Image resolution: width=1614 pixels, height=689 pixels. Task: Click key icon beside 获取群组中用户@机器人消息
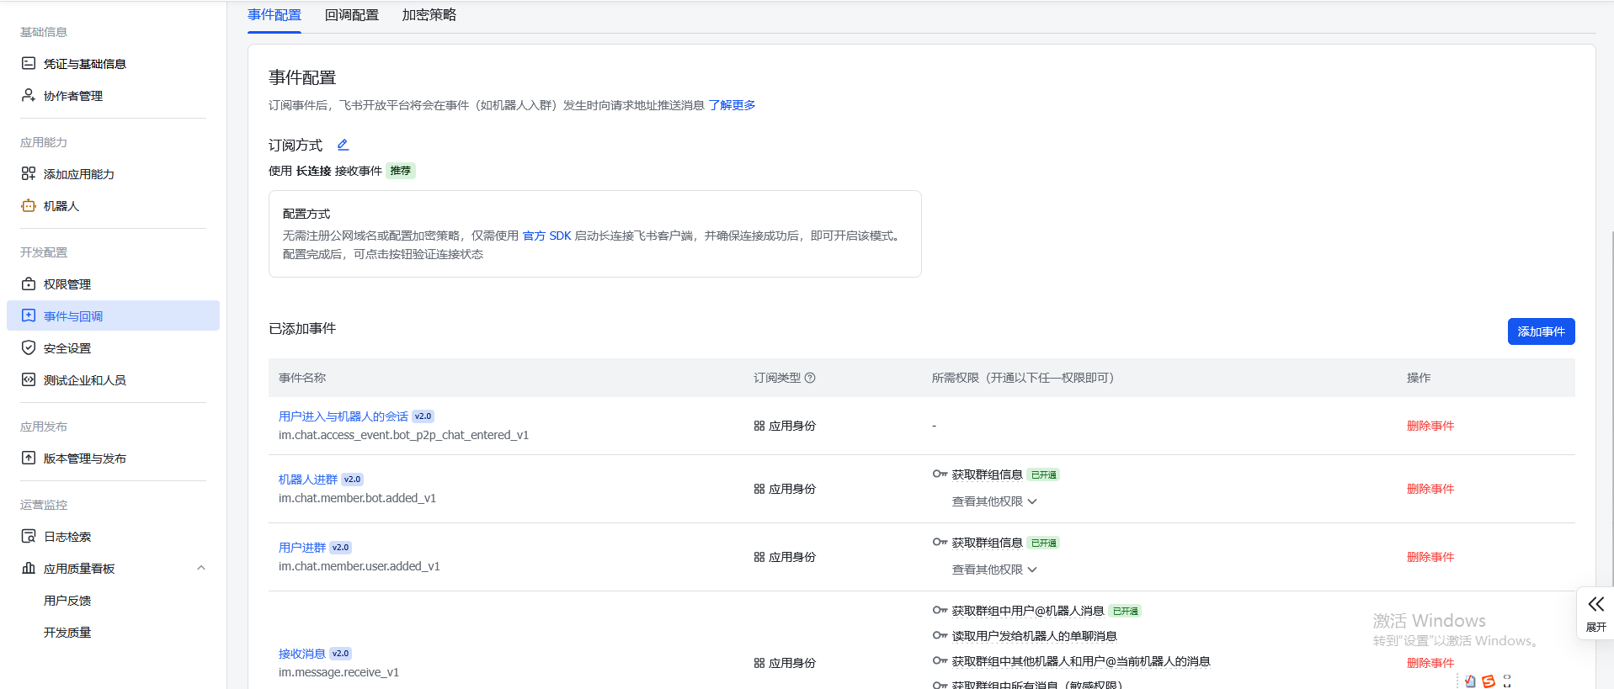tap(940, 610)
